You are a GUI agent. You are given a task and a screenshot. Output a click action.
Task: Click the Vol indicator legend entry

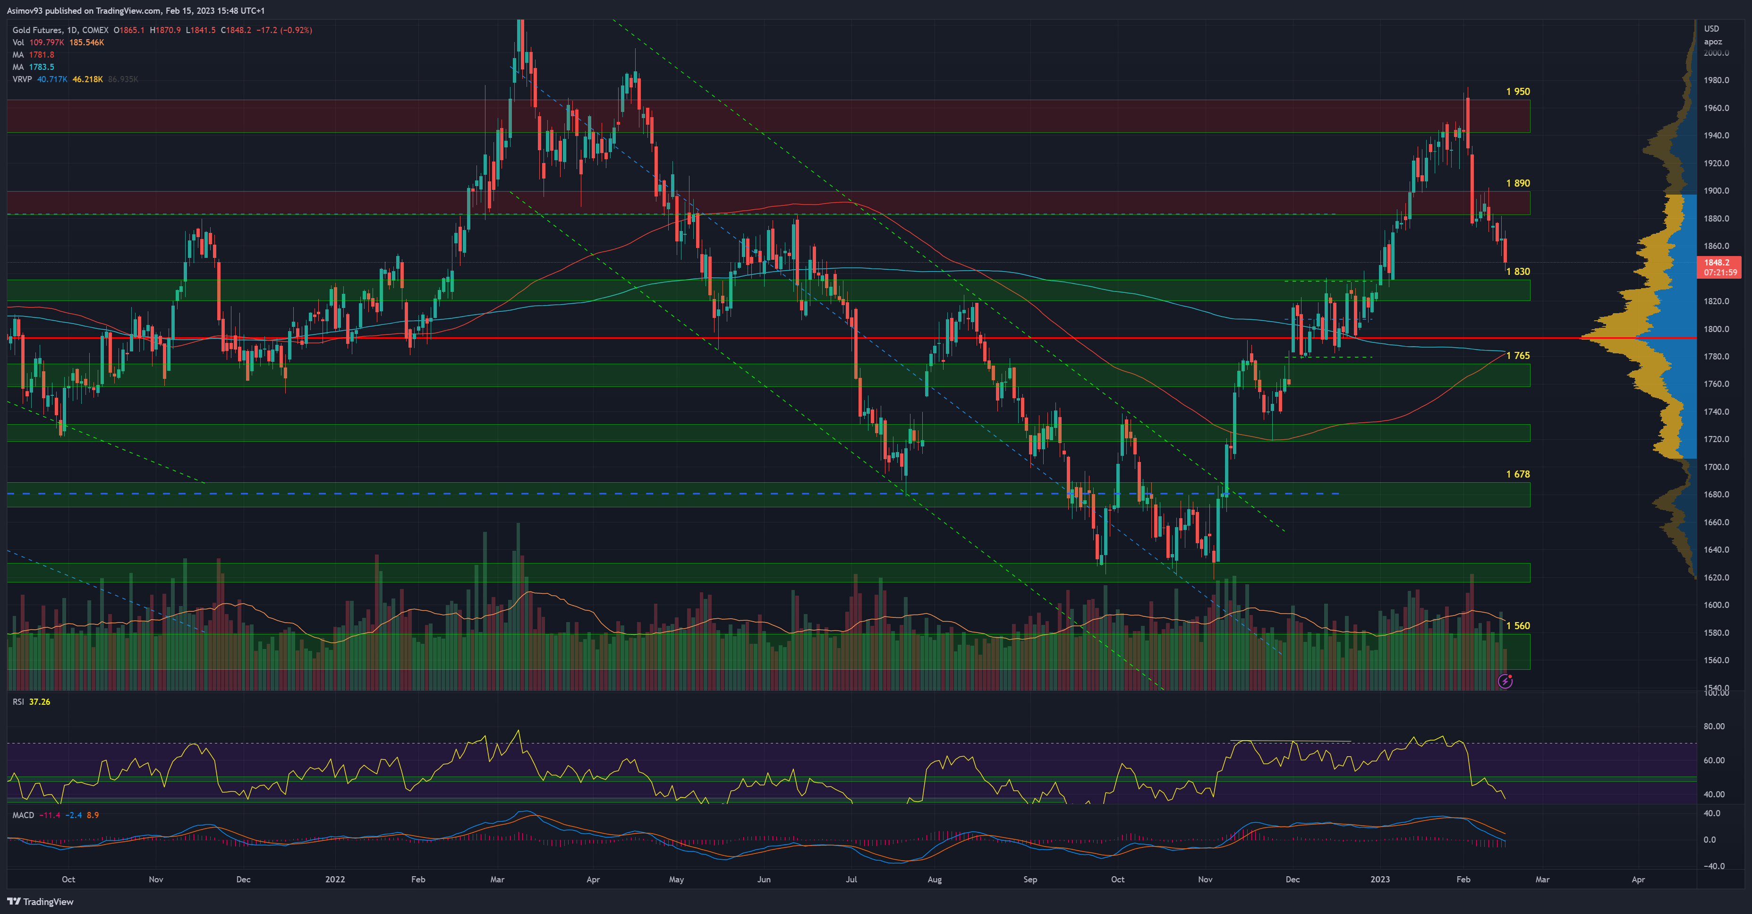[18, 42]
